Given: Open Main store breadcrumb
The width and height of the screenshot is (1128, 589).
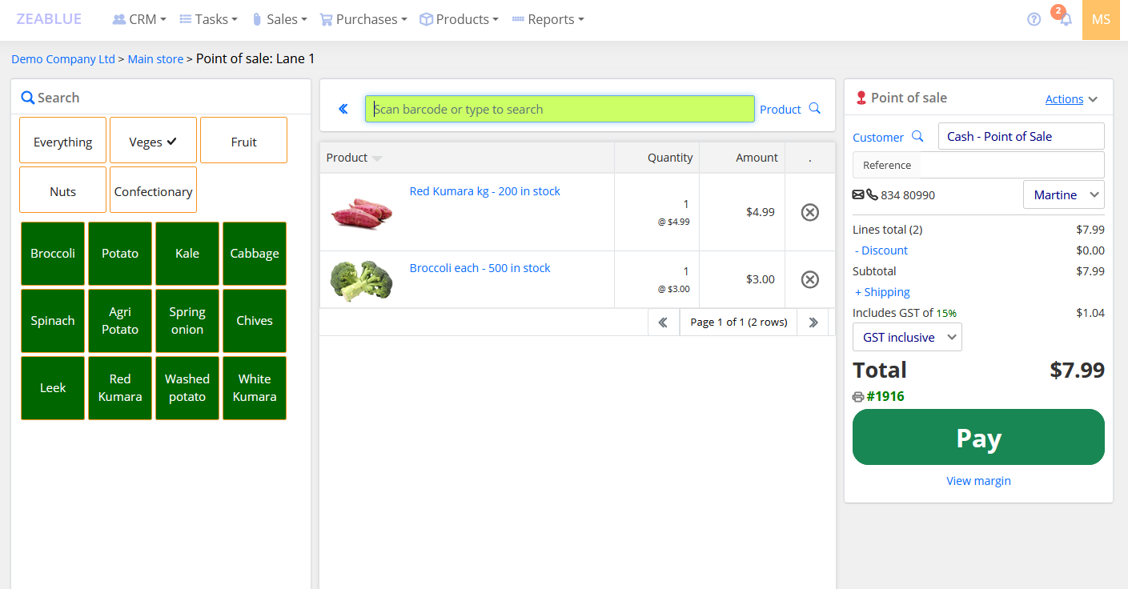Looking at the screenshot, I should tap(155, 59).
